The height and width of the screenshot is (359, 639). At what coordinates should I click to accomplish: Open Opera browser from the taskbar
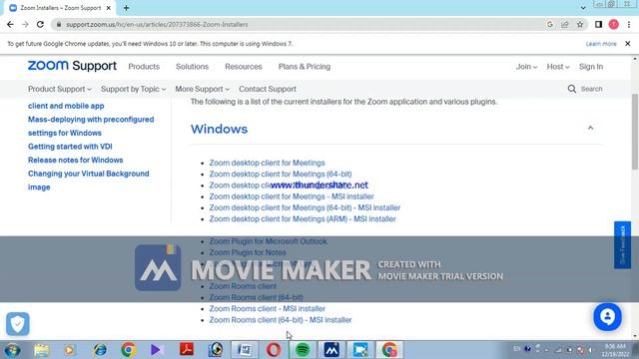pyautogui.click(x=274, y=350)
